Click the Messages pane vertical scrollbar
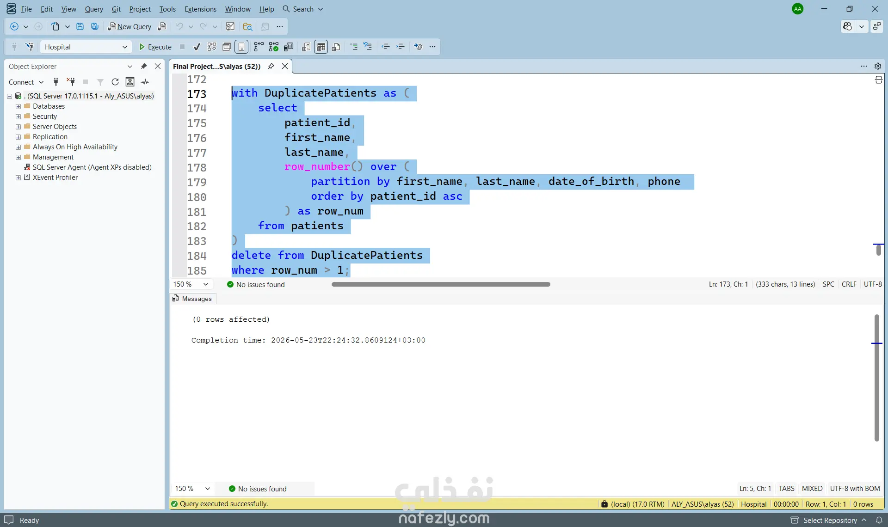888x527 pixels. tap(876, 378)
